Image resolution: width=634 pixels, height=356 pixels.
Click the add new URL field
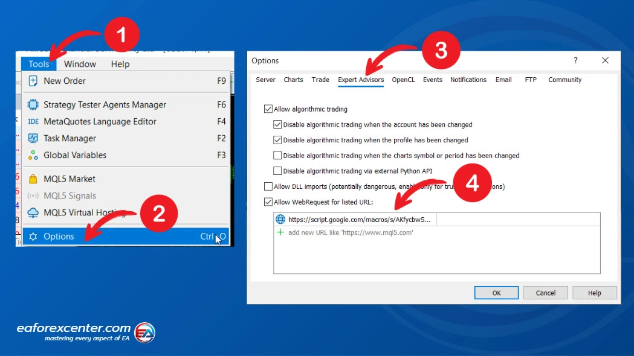click(x=351, y=232)
